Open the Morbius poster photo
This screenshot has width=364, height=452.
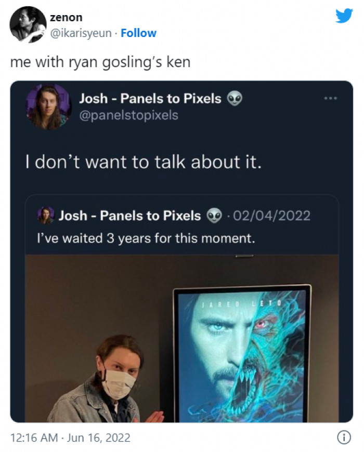(x=242, y=353)
